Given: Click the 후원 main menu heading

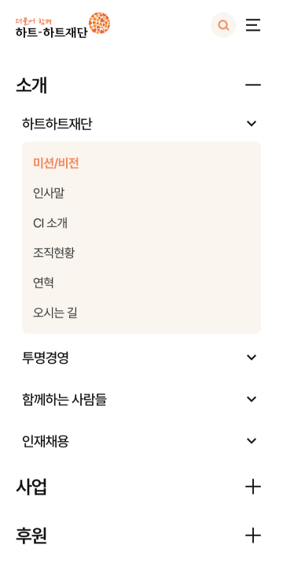Looking at the screenshot, I should click(x=31, y=535).
